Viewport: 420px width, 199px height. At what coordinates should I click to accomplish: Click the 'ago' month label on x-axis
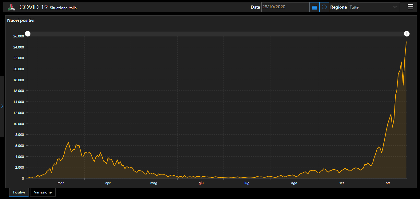294,183
